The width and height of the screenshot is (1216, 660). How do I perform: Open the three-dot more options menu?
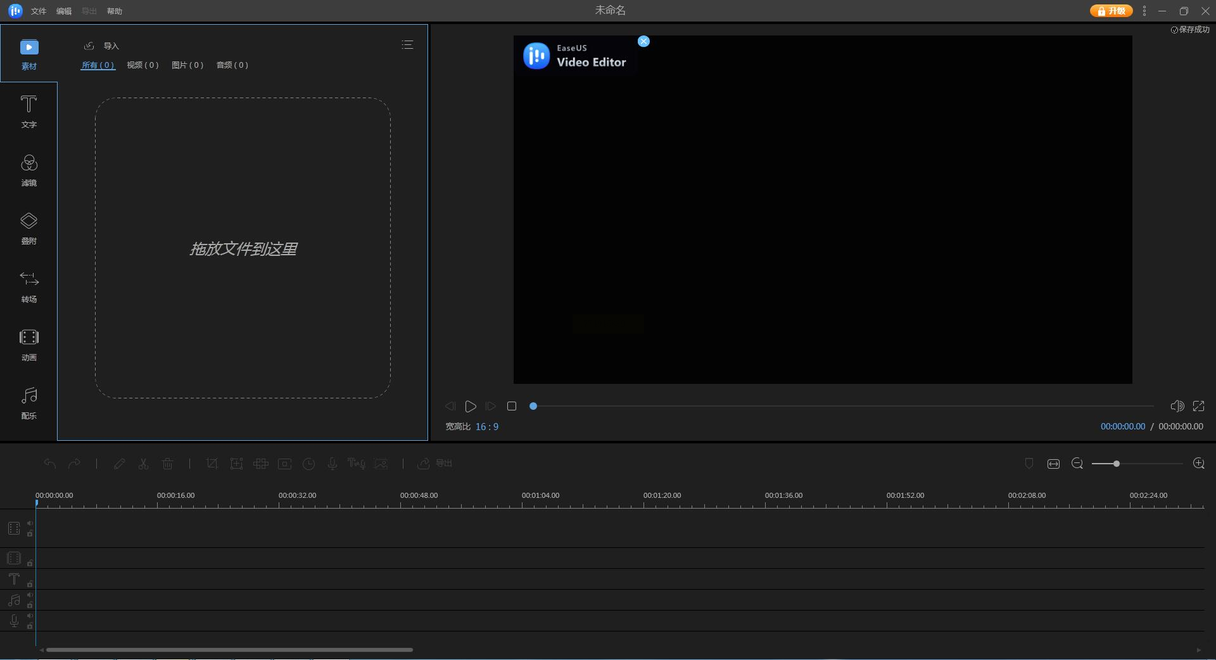pos(1144,11)
